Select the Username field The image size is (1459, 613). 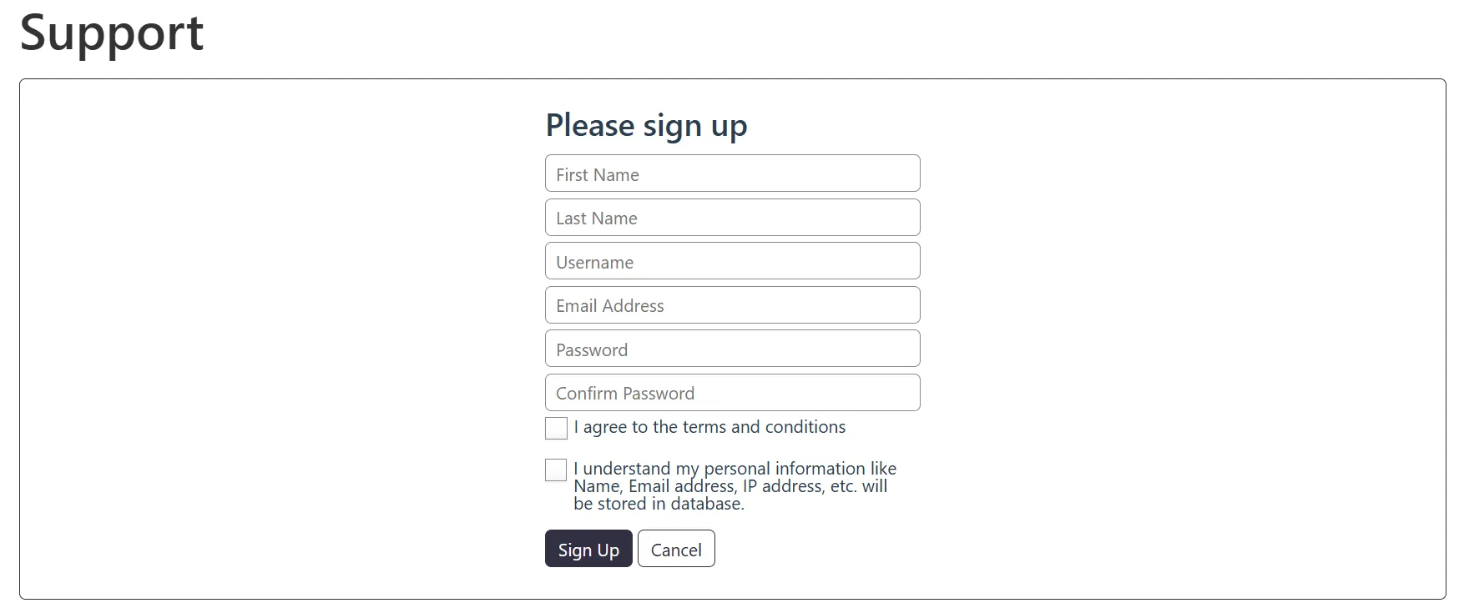click(x=732, y=261)
